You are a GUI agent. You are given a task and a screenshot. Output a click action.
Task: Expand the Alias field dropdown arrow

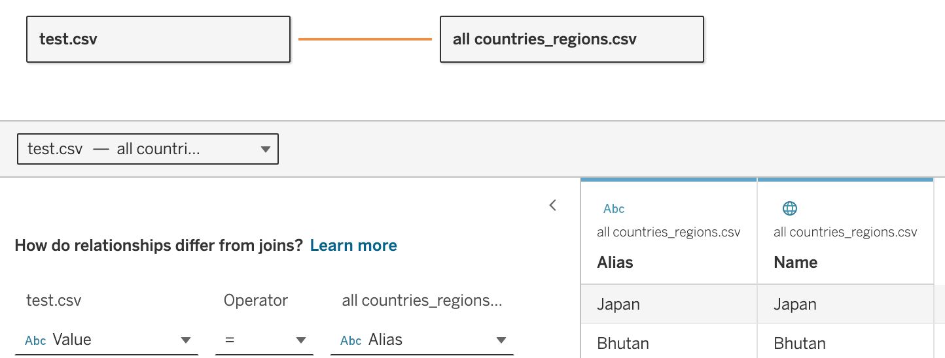[501, 340]
